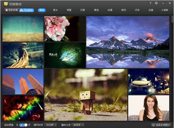Viewport: 174px width, 128px height.
Task: Open the lone tree field wallpaper
Action: [23, 29]
